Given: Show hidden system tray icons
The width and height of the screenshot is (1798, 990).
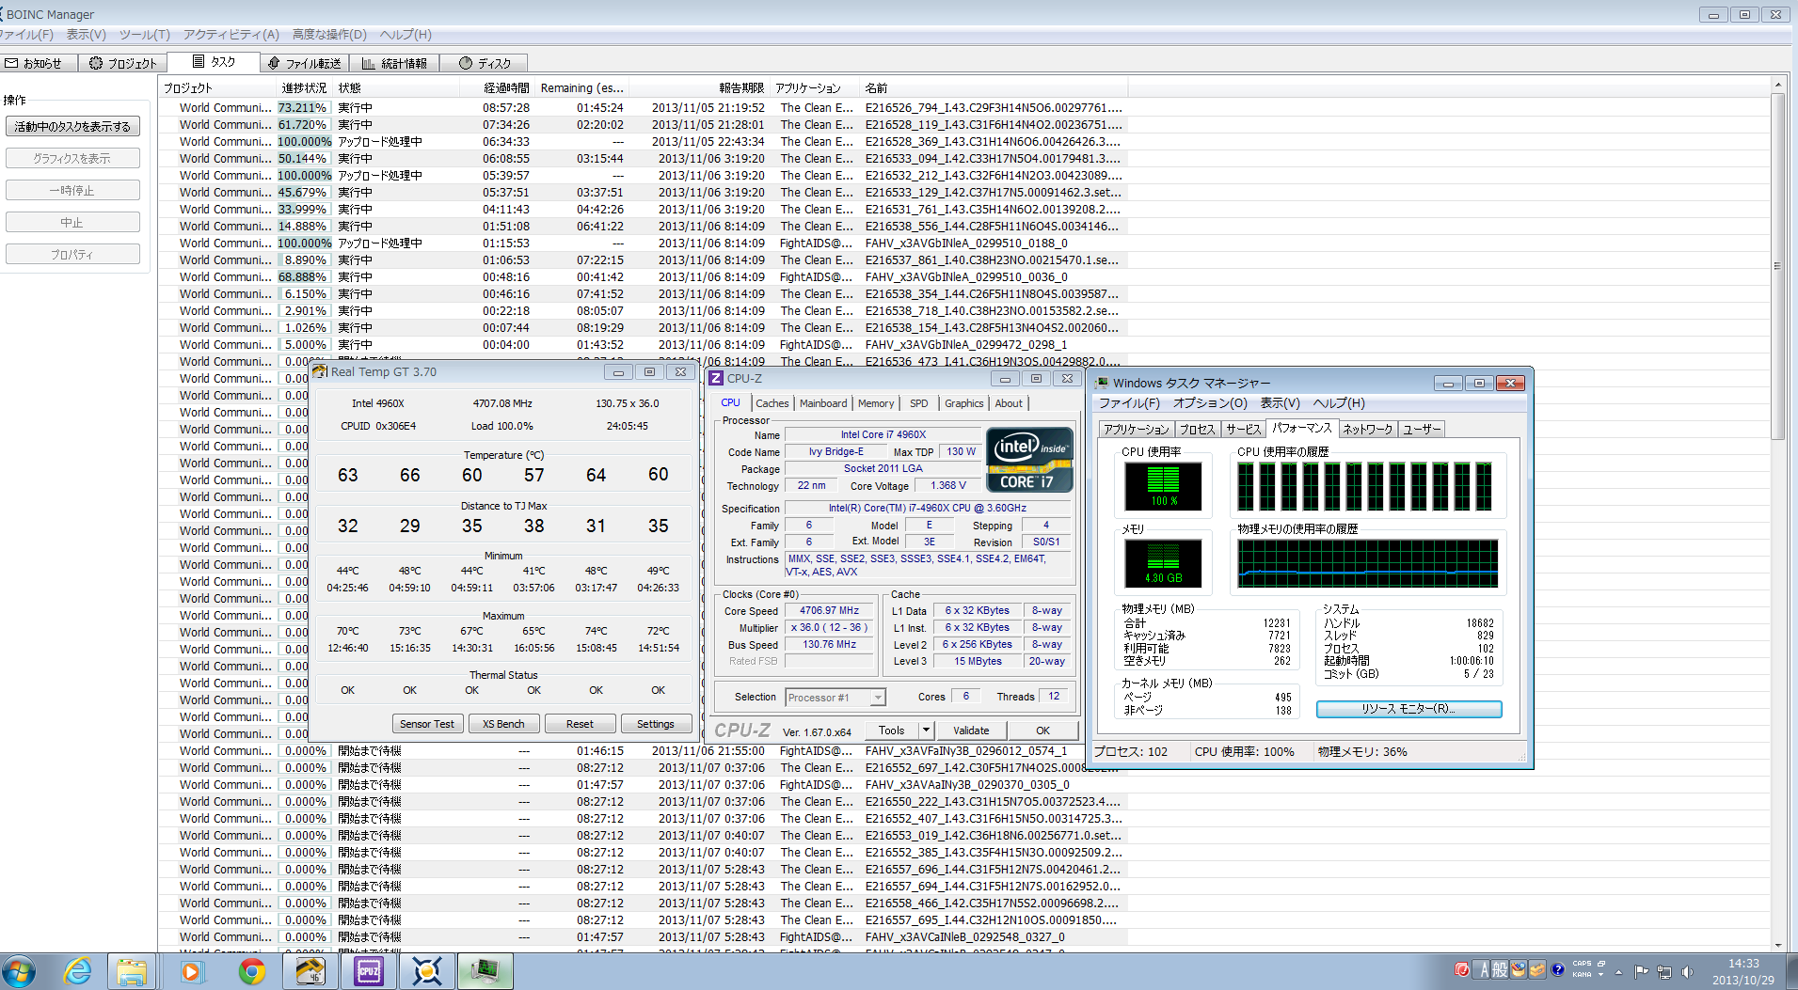Looking at the screenshot, I should coord(1619,972).
